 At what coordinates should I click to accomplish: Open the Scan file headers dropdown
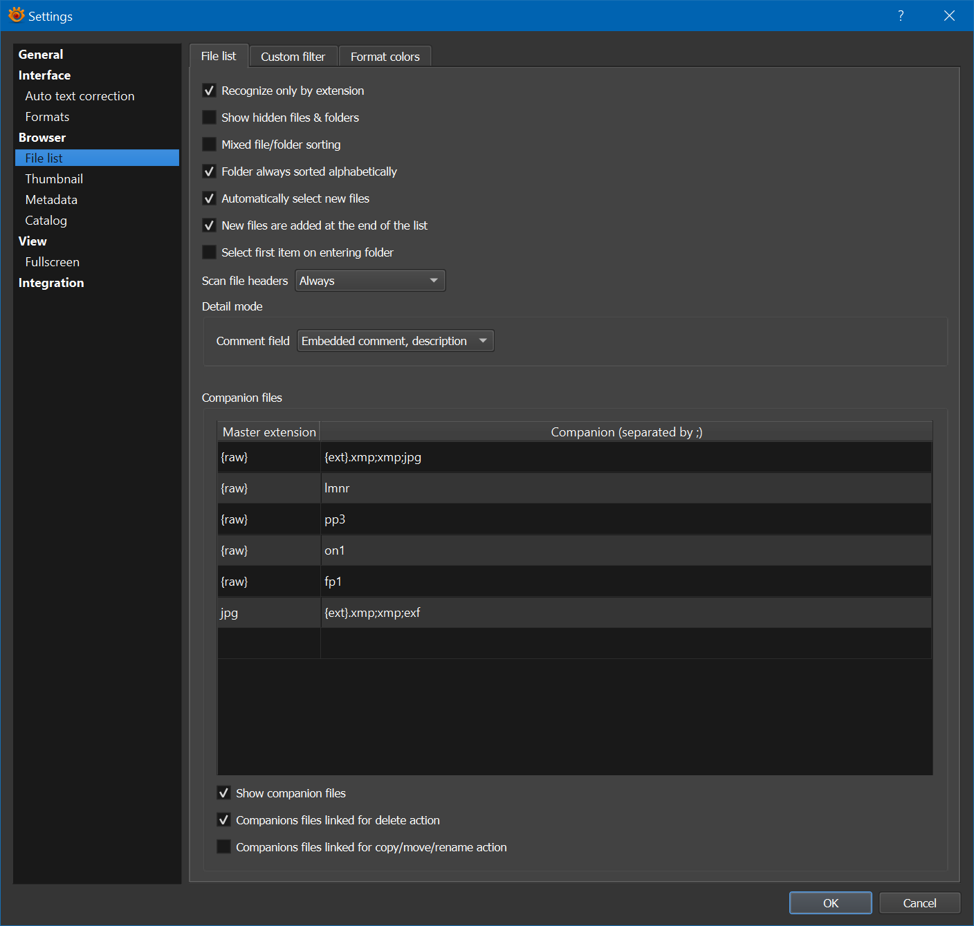(x=370, y=281)
